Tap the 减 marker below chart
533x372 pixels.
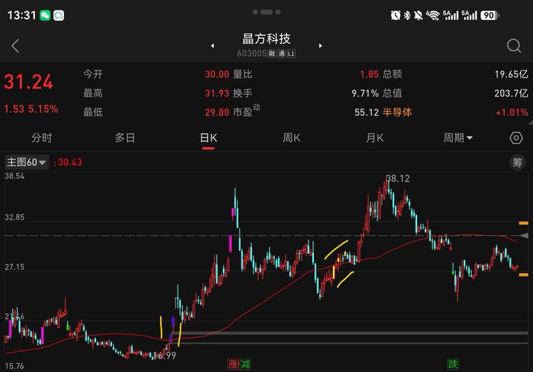click(x=245, y=364)
